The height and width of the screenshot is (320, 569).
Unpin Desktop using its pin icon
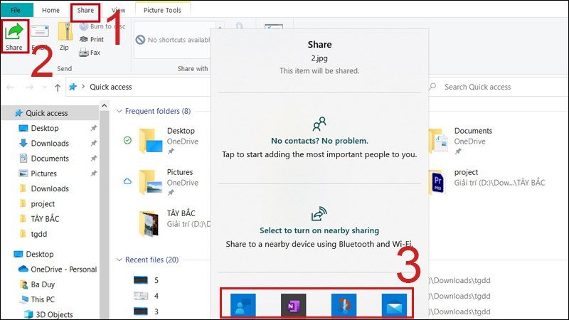(x=94, y=128)
